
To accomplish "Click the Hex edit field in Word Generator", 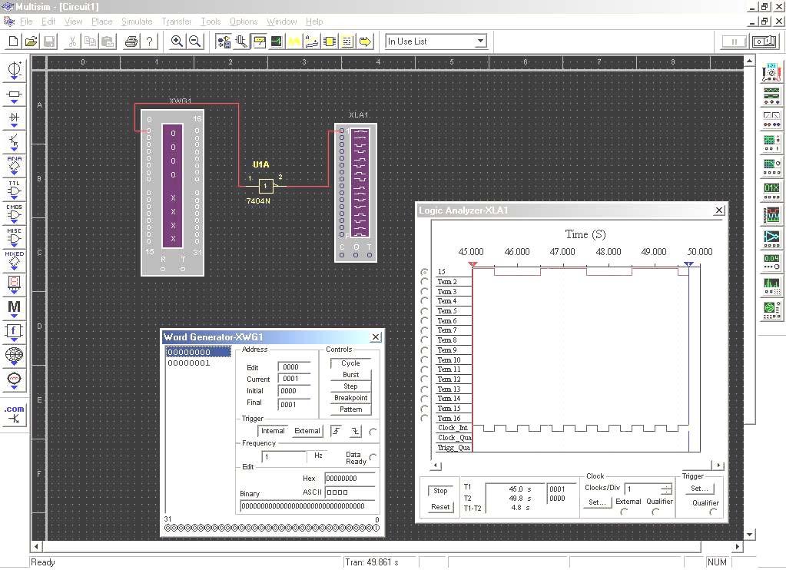I will point(350,479).
